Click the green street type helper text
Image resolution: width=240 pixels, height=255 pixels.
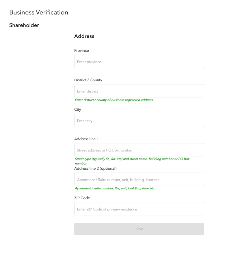pos(132,159)
